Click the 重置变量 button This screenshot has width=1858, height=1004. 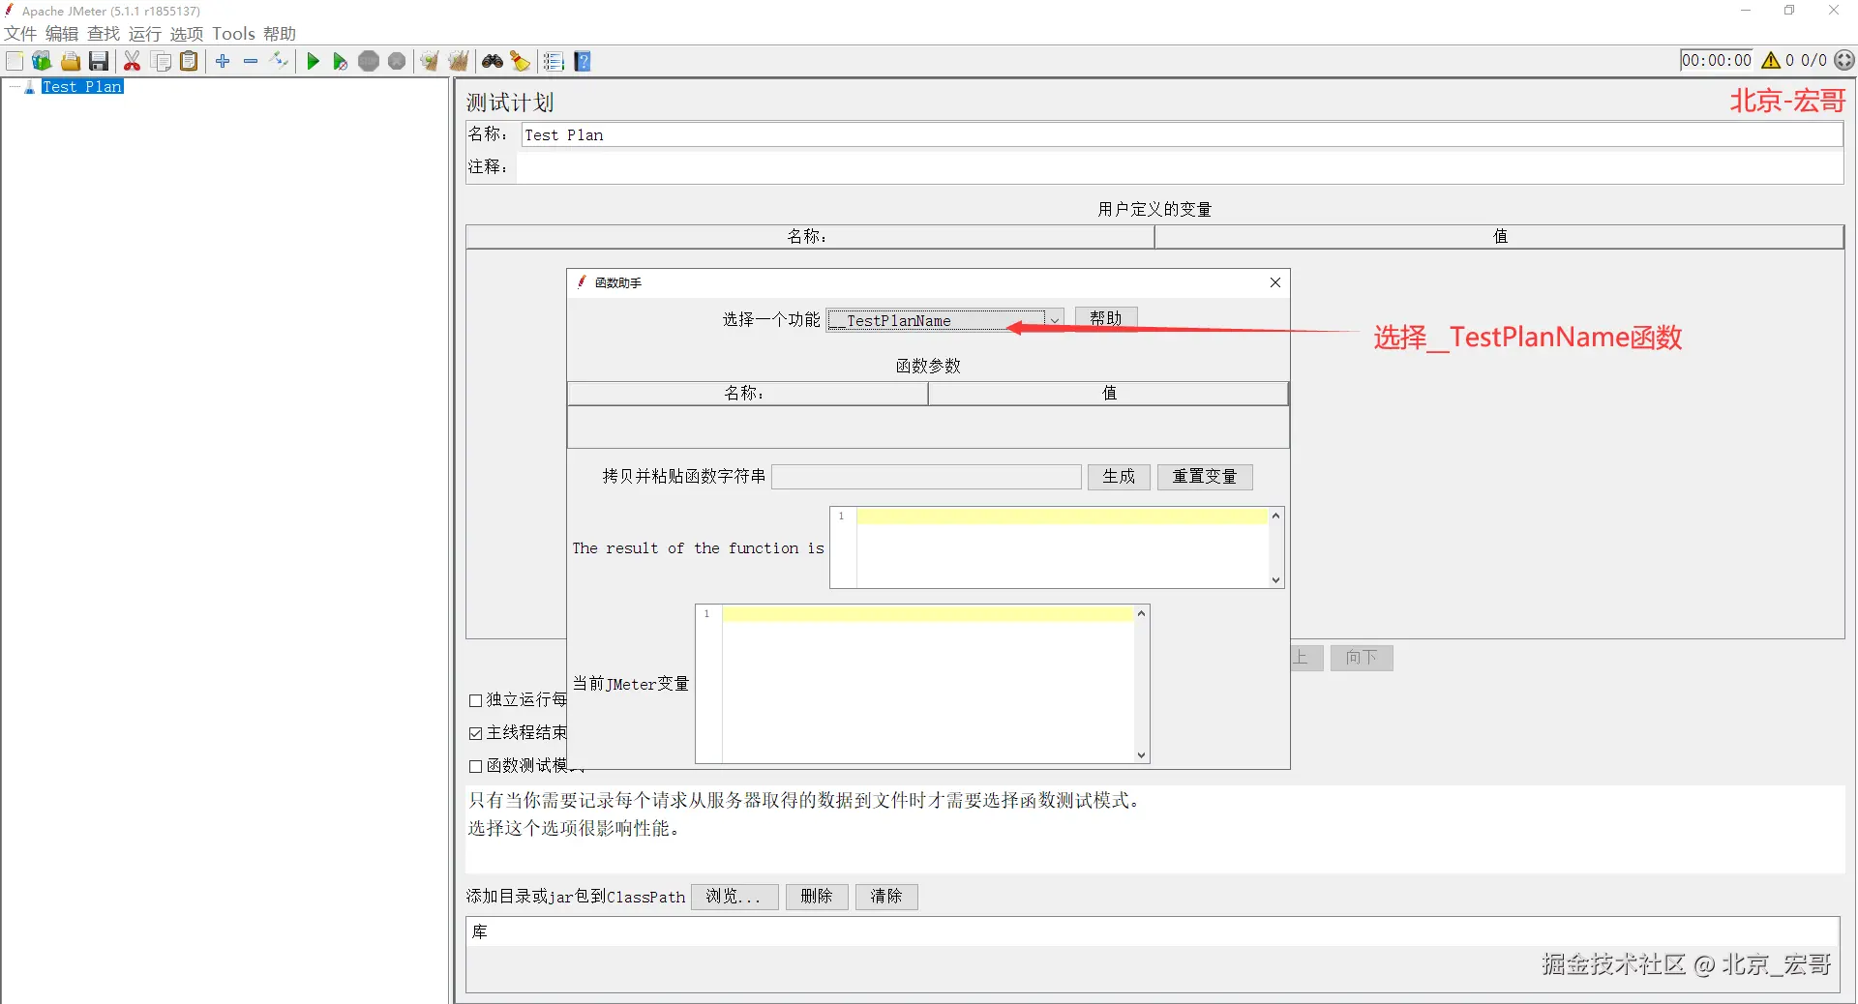(1205, 477)
